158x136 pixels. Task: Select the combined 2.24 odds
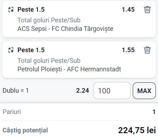(82, 91)
